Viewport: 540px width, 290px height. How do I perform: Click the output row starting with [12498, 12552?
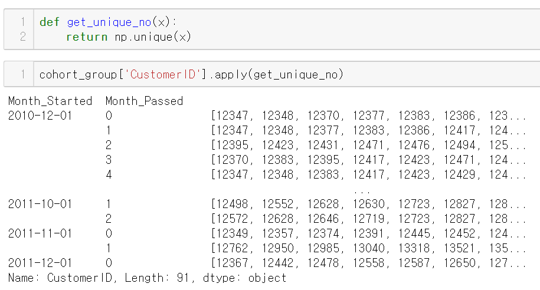[368, 204]
